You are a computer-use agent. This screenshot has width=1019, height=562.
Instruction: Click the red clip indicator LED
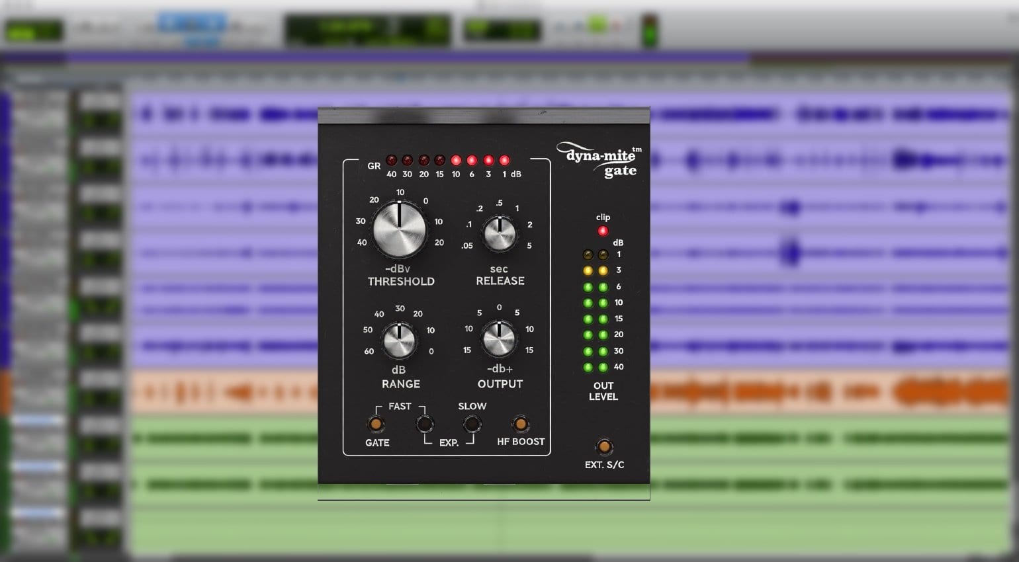[x=603, y=231]
